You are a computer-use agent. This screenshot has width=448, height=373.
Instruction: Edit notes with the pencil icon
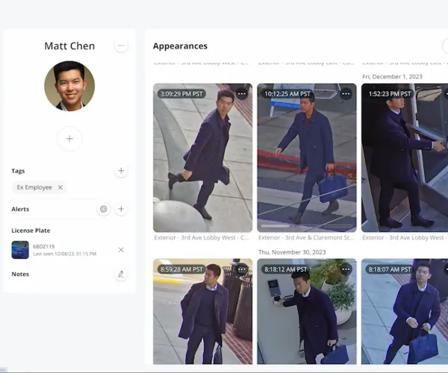(121, 275)
